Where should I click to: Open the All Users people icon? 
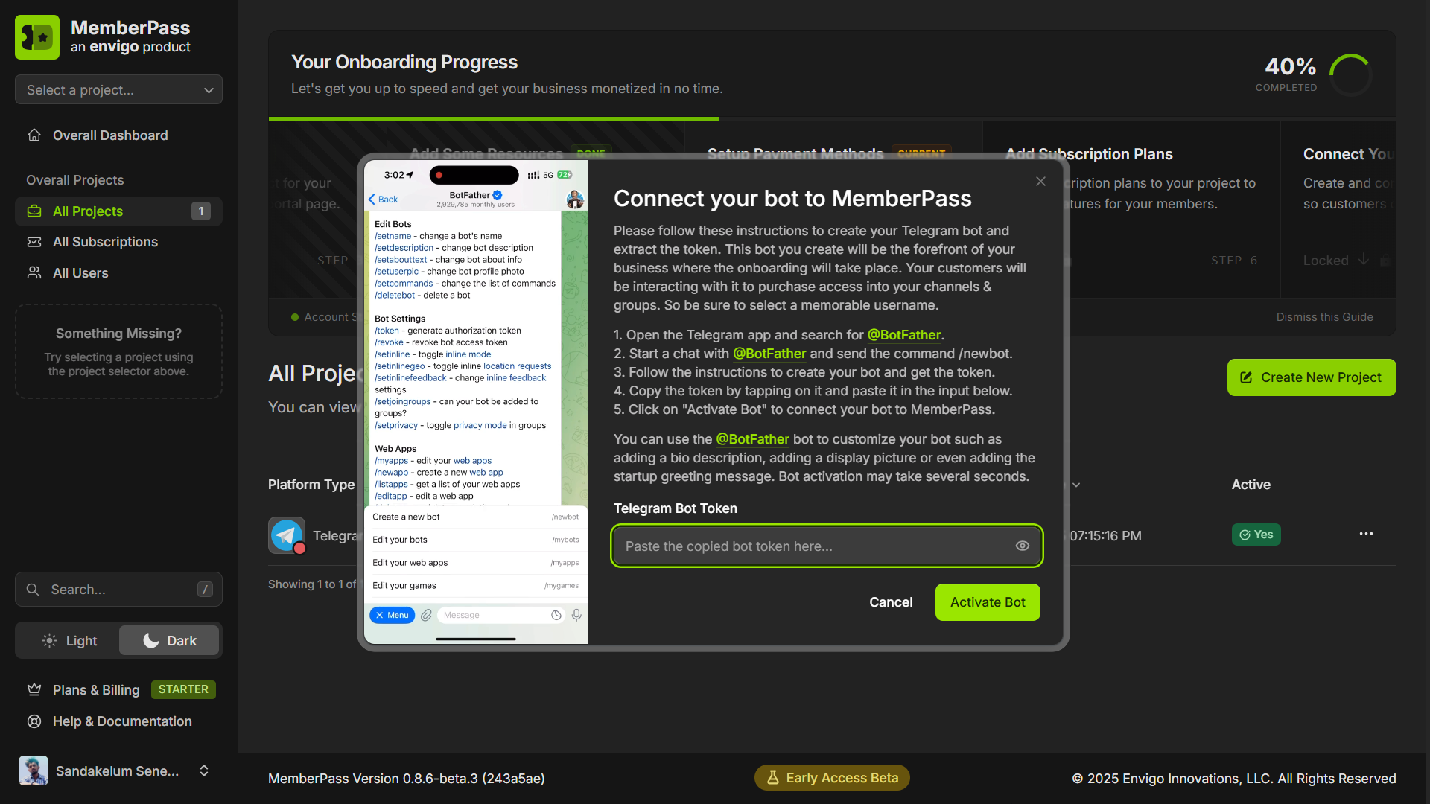(34, 272)
